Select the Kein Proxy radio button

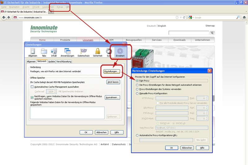click(x=137, y=80)
